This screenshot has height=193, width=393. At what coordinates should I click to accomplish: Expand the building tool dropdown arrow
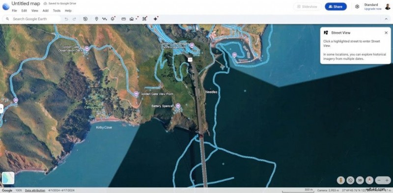137,19
